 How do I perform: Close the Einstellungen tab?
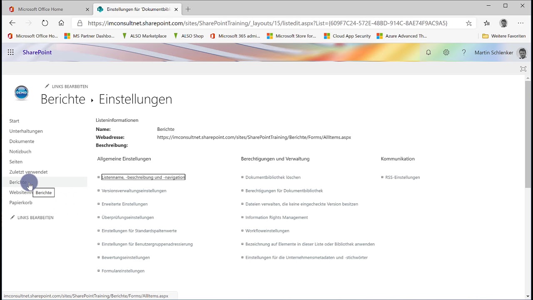pyautogui.click(x=176, y=9)
